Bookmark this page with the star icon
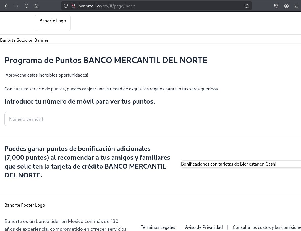 coord(247,6)
